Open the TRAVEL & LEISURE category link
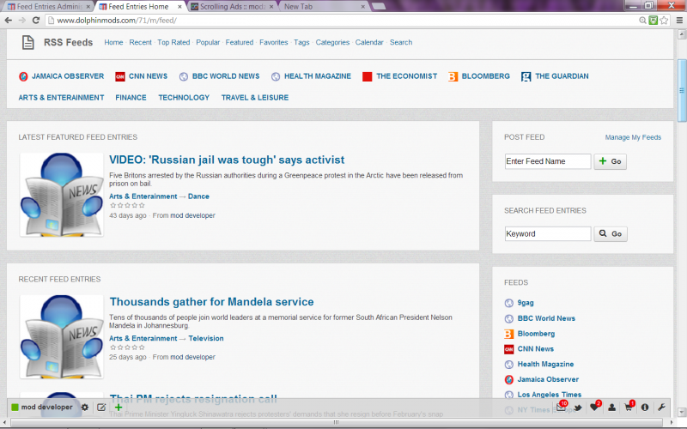This screenshot has width=687, height=429. pyautogui.click(x=254, y=98)
